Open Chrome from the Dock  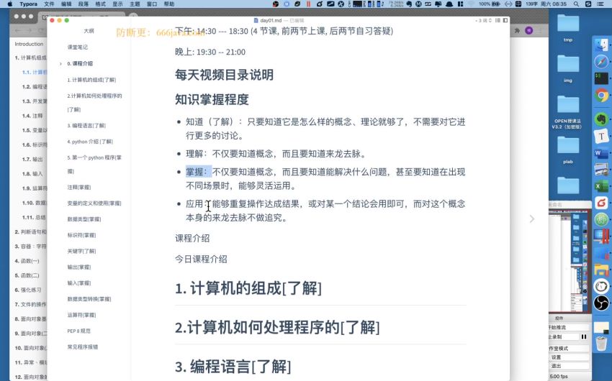tap(602, 96)
